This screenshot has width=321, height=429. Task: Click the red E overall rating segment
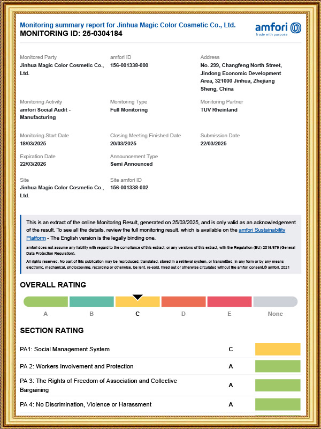coord(230,301)
